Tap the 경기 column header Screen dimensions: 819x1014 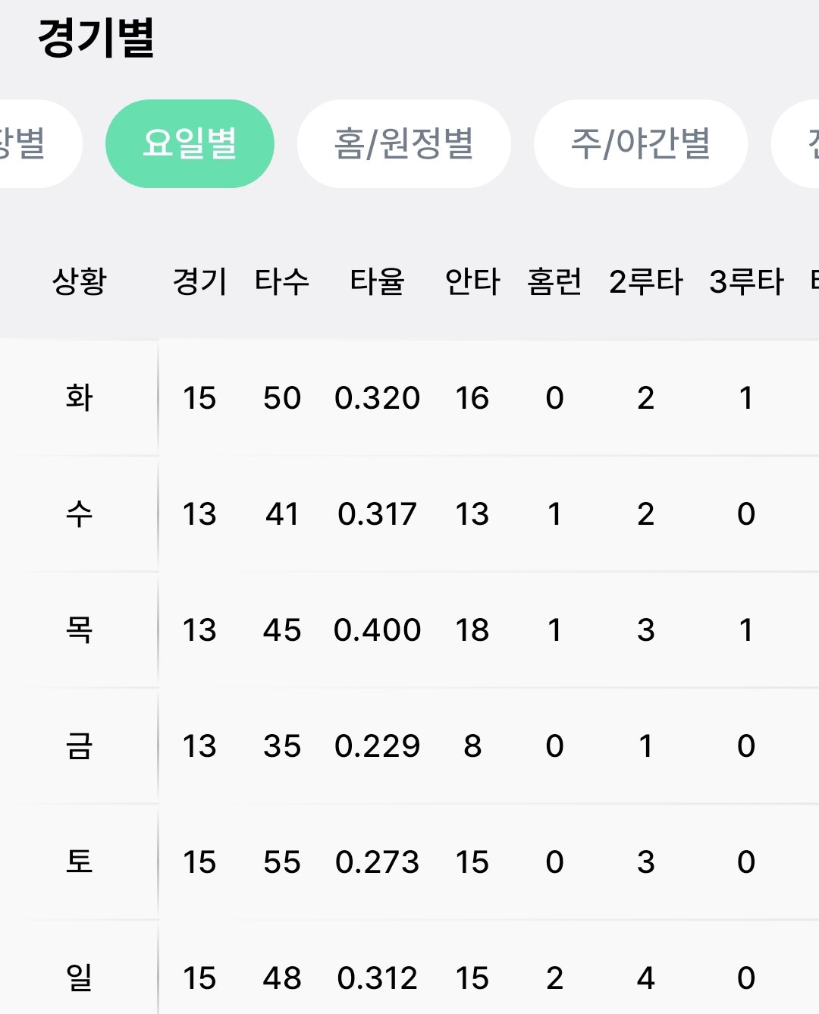tap(199, 281)
